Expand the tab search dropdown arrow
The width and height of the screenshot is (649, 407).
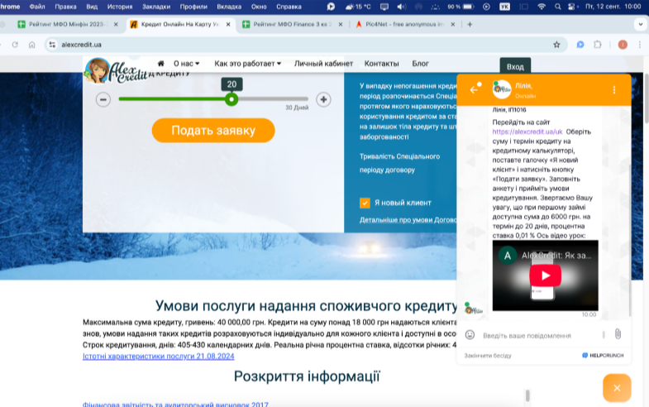[640, 25]
